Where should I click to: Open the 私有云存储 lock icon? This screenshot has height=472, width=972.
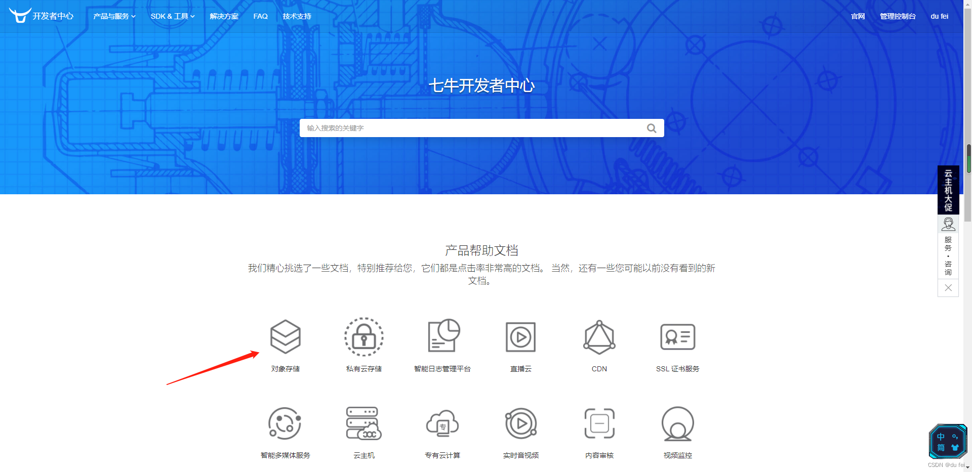tap(364, 336)
